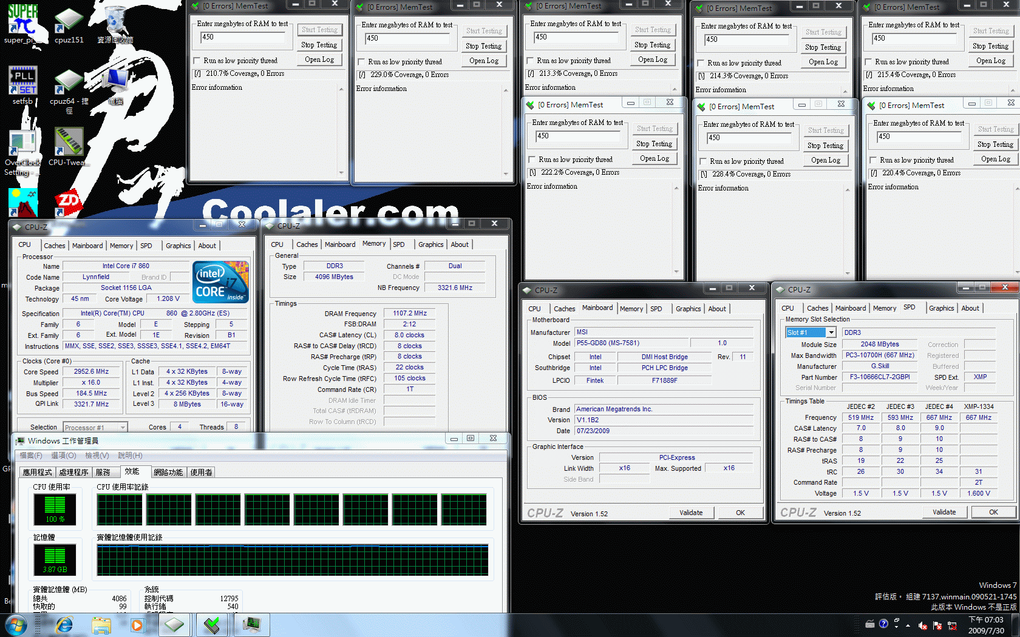Click Open Log in 229.0% coverage MemTest

coord(484,61)
